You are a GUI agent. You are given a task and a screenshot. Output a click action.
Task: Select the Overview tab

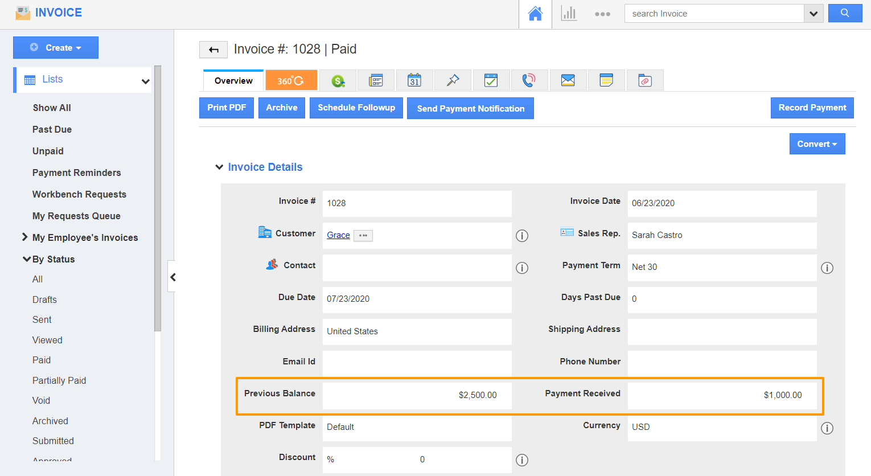click(233, 80)
